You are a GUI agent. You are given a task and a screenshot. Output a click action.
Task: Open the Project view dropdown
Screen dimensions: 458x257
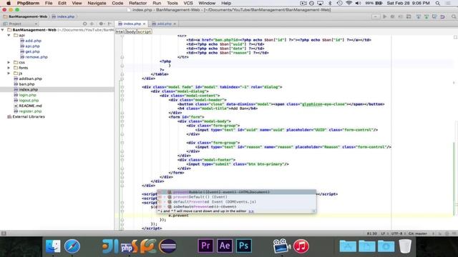[x=20, y=24]
